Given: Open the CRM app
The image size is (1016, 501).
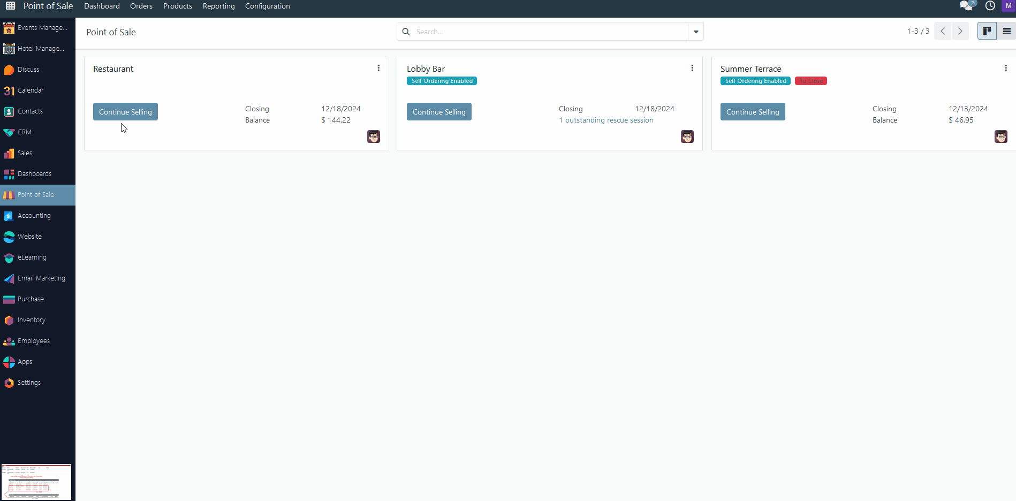Looking at the screenshot, I should pyautogui.click(x=37, y=132).
